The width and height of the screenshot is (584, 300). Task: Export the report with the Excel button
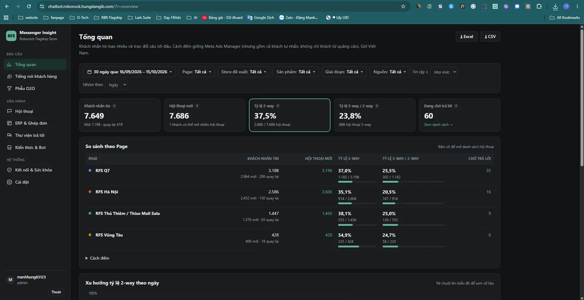click(x=467, y=36)
